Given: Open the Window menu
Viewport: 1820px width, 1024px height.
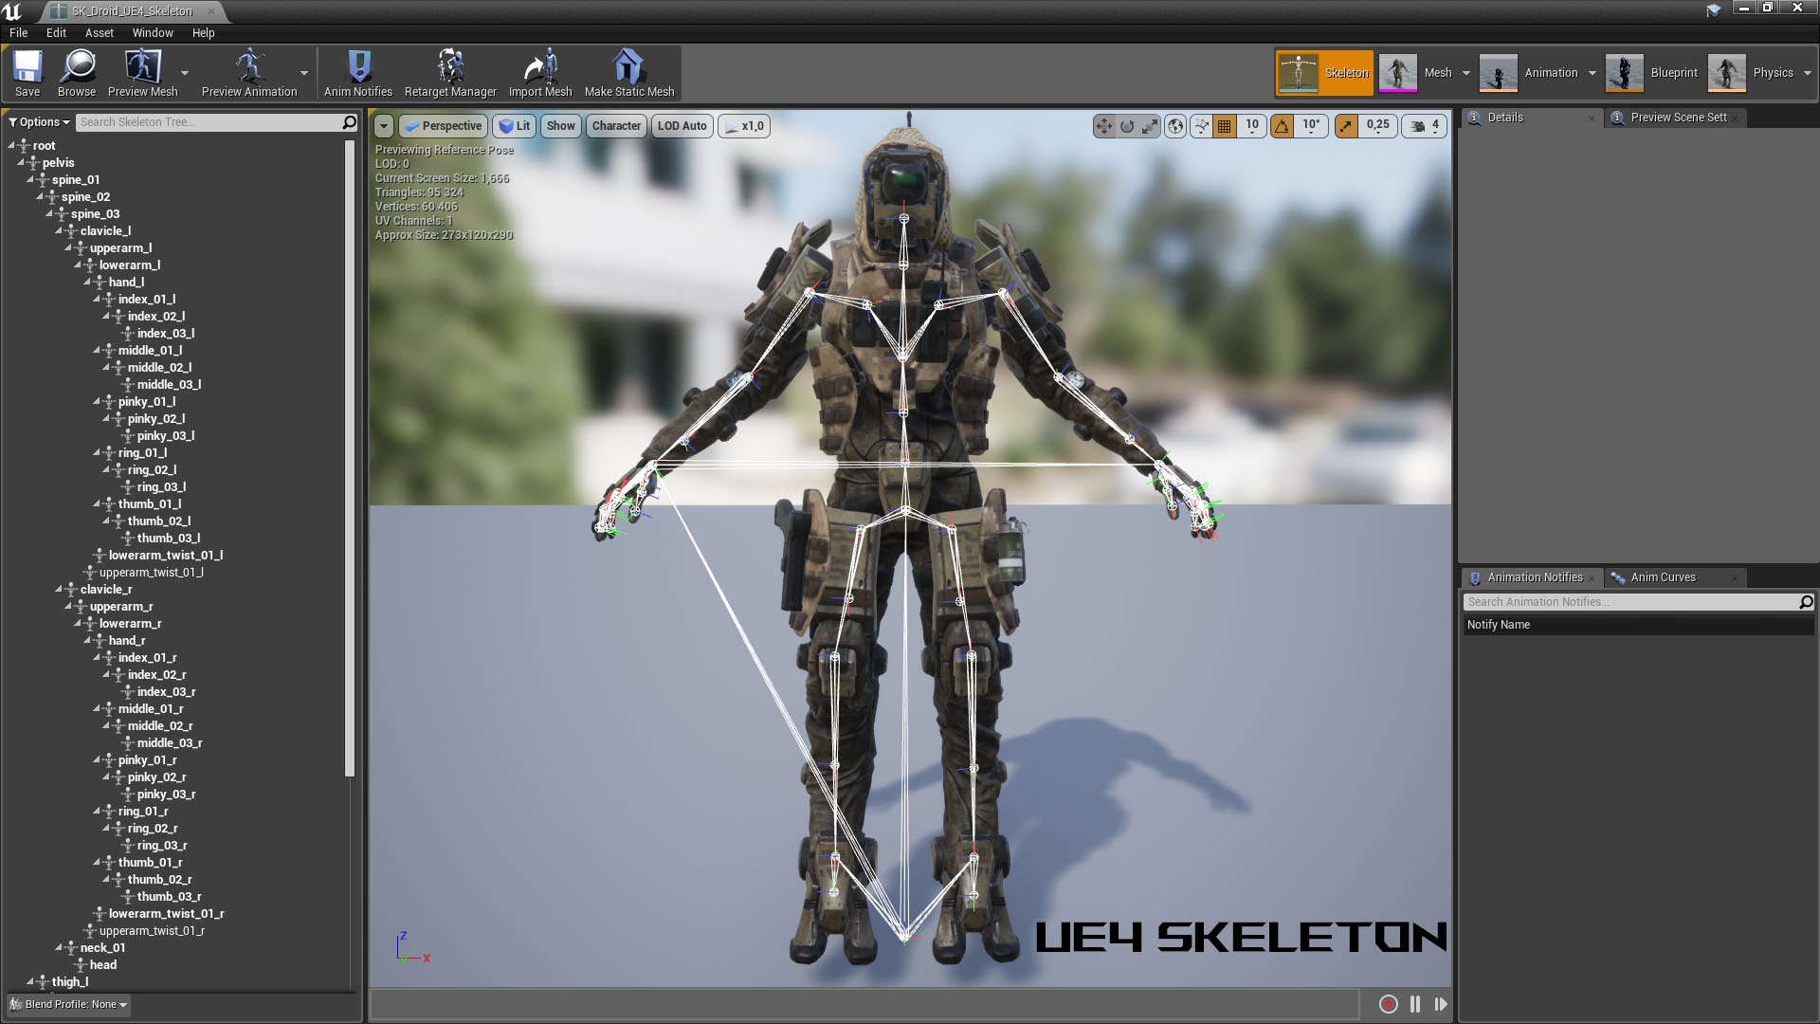Looking at the screenshot, I should point(152,32).
